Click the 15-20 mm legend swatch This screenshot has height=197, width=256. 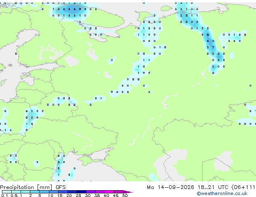63,192
